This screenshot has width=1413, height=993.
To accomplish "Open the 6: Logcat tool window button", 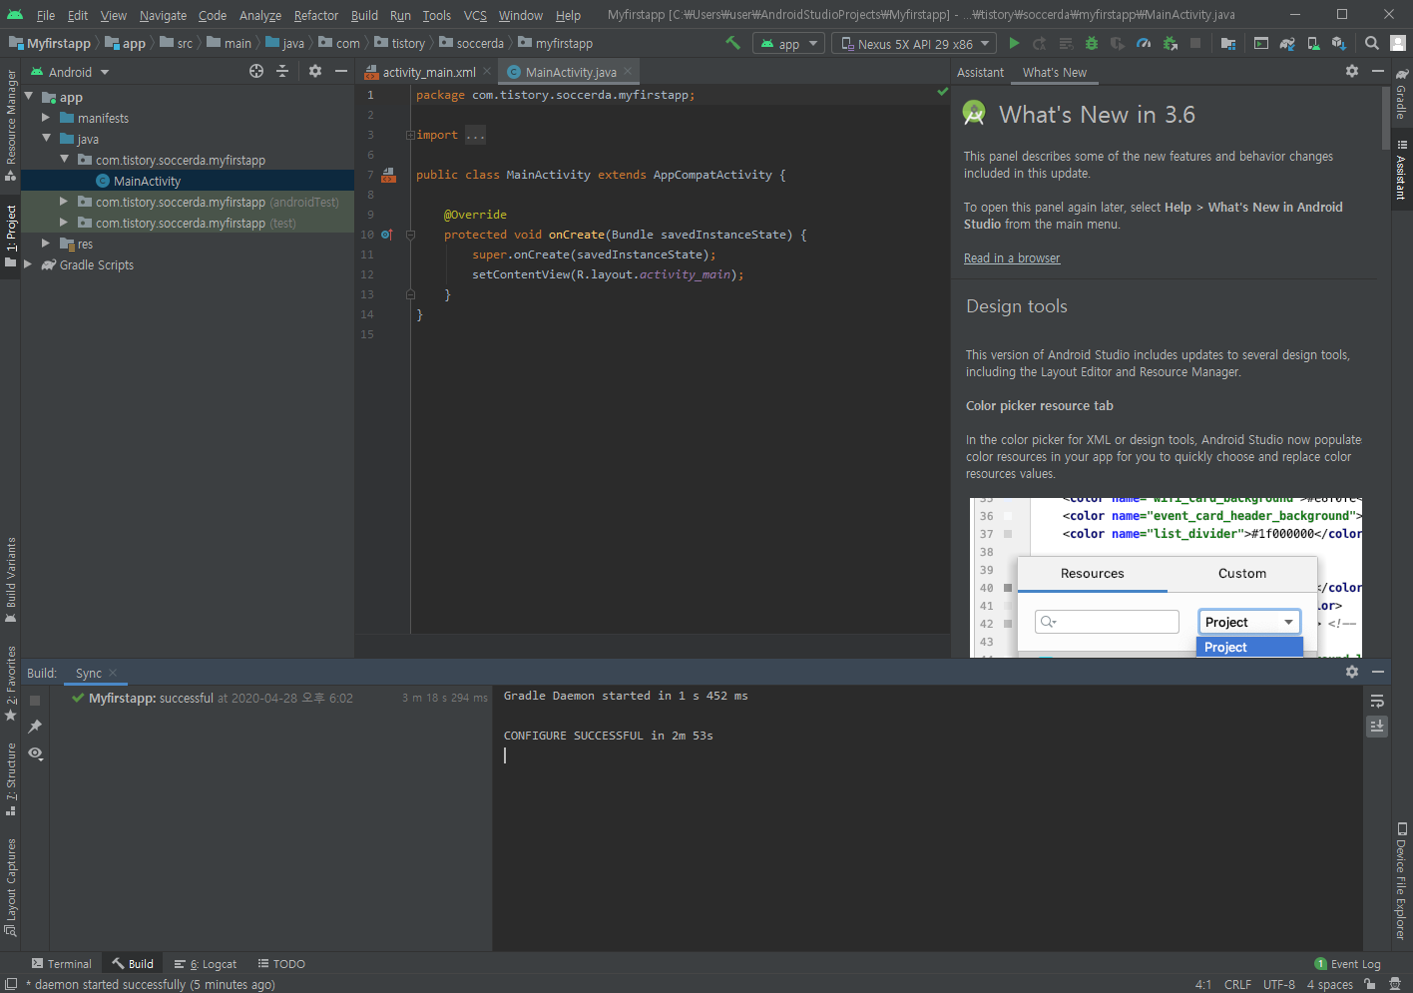I will [x=206, y=963].
